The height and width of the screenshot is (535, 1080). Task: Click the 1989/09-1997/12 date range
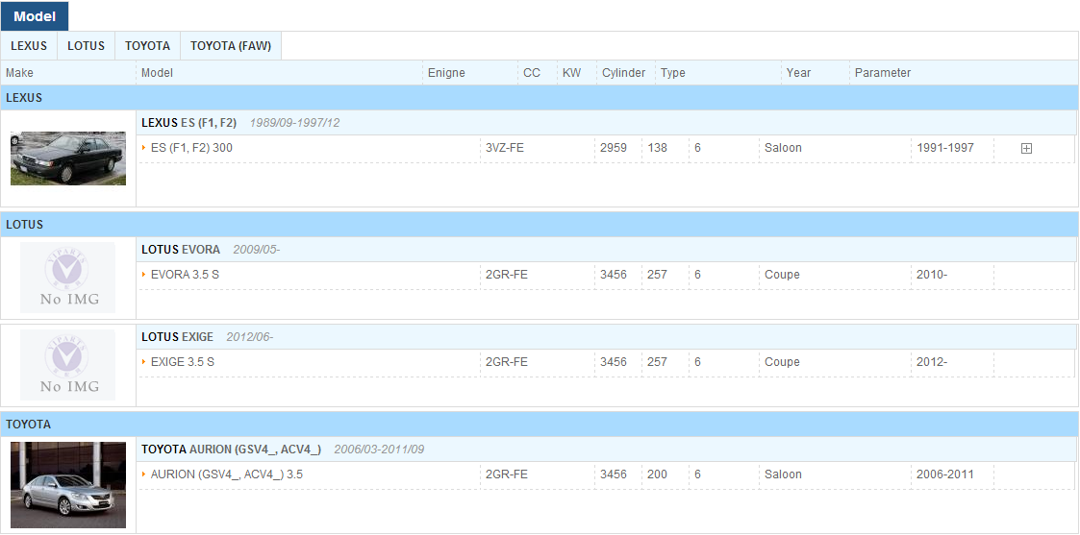pos(295,123)
